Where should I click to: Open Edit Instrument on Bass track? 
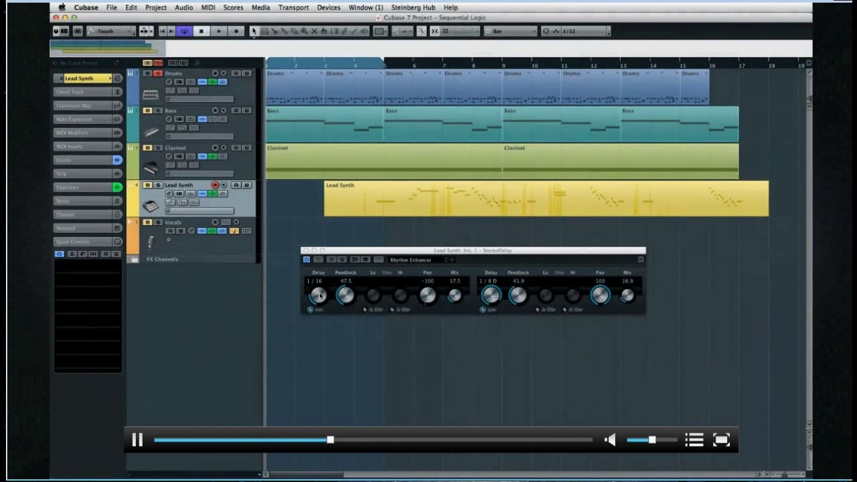pos(169,119)
